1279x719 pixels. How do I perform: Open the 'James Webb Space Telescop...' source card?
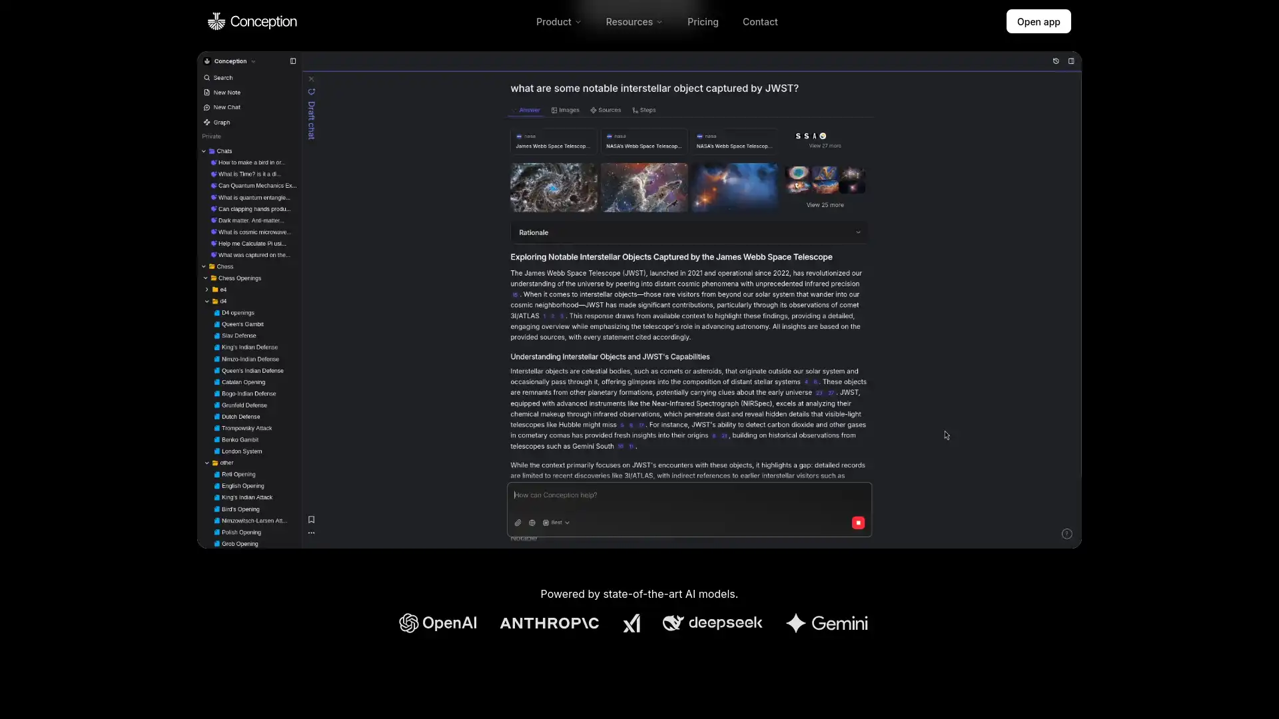click(x=554, y=141)
